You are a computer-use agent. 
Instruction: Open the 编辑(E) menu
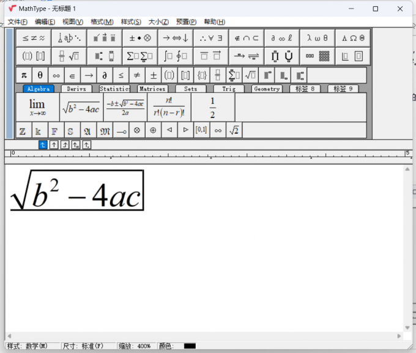45,22
